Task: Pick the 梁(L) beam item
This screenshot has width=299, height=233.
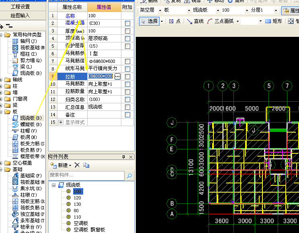Action: [22, 66]
